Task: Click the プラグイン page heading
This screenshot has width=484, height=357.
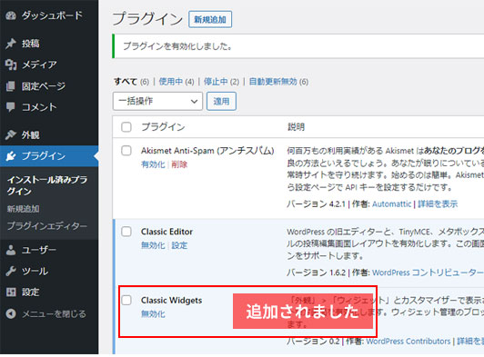Action: 147,19
